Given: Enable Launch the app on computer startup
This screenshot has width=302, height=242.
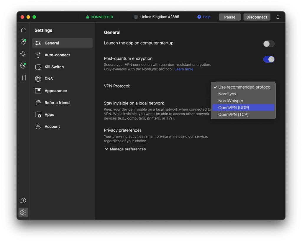Looking at the screenshot, I should tap(269, 44).
